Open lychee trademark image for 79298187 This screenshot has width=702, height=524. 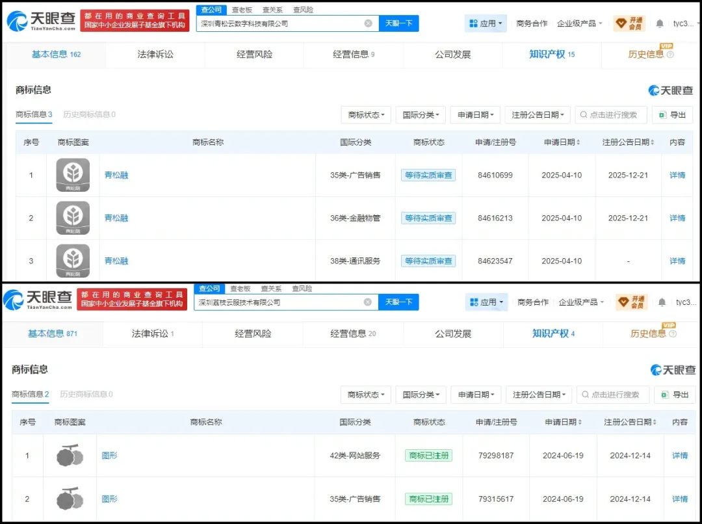point(70,455)
